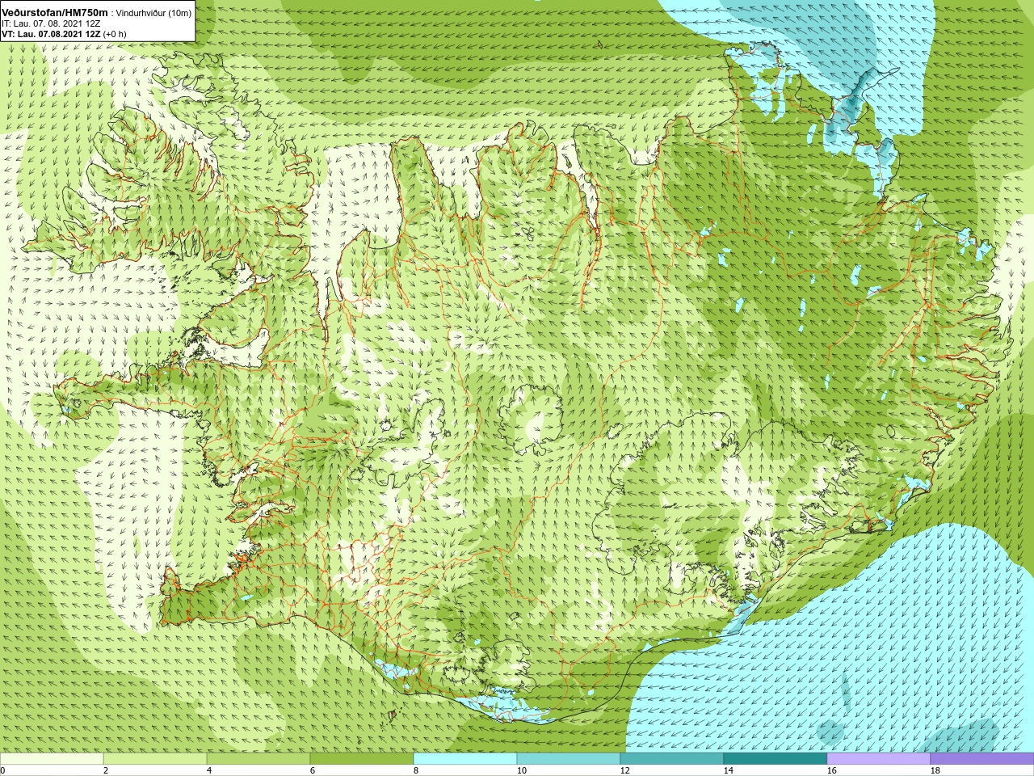
Task: Click the legend value '10'
Action: coord(522,770)
